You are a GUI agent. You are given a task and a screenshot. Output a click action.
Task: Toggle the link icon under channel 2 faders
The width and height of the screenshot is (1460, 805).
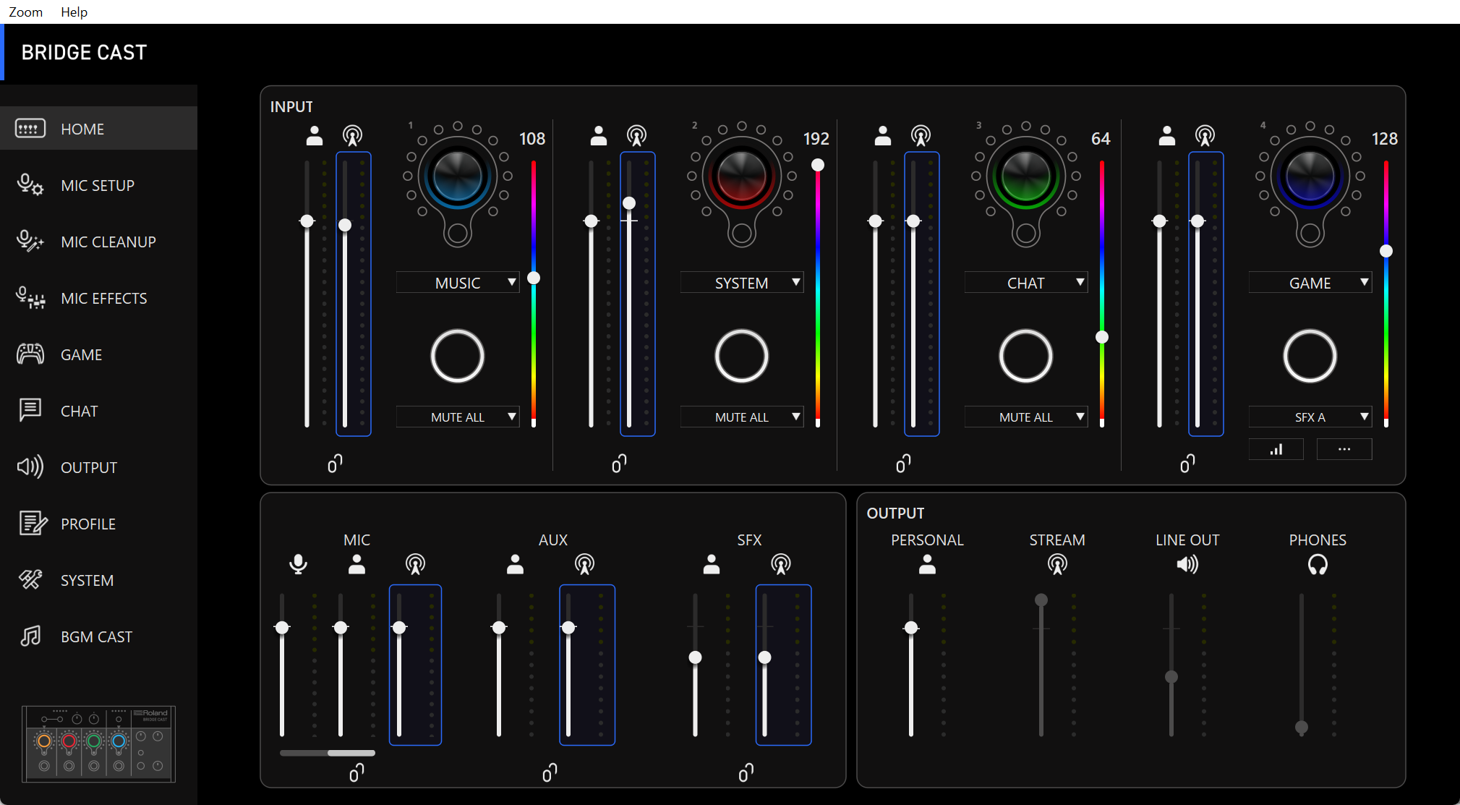619,464
